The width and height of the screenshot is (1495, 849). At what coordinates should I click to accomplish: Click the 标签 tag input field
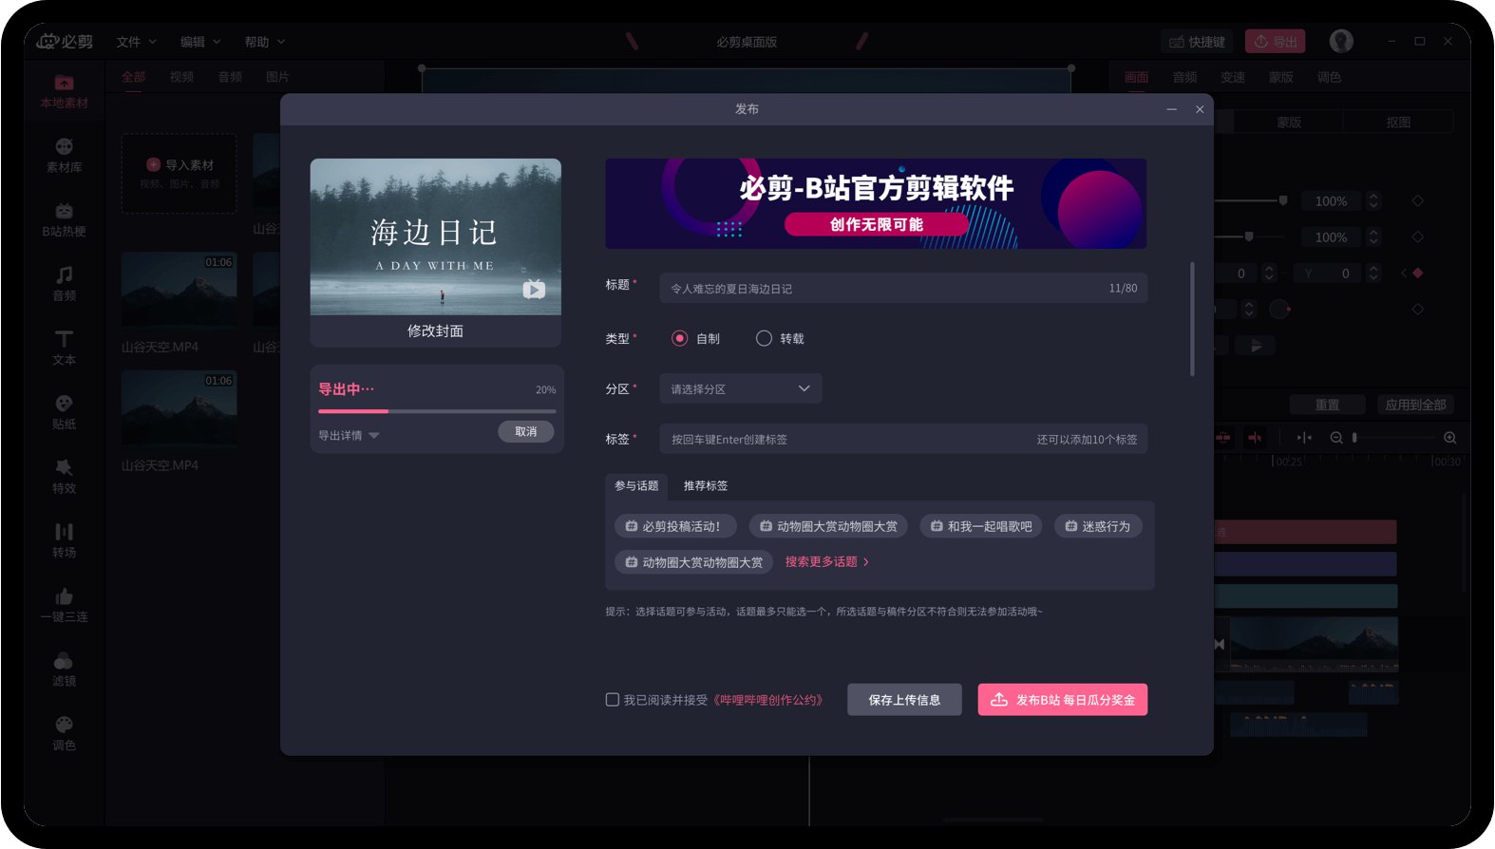[x=903, y=439]
